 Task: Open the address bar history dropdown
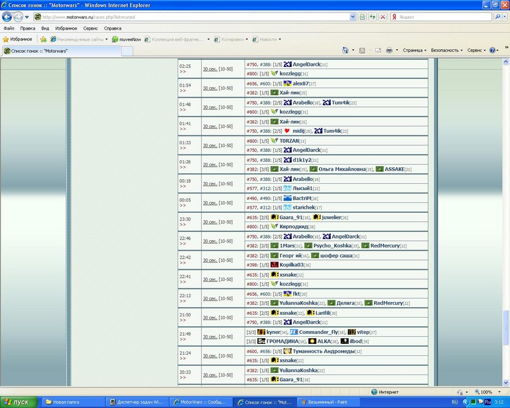pos(353,17)
